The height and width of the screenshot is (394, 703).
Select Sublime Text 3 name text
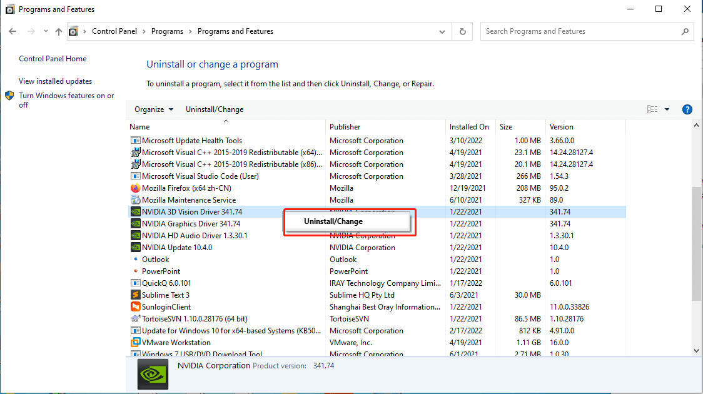(x=166, y=295)
